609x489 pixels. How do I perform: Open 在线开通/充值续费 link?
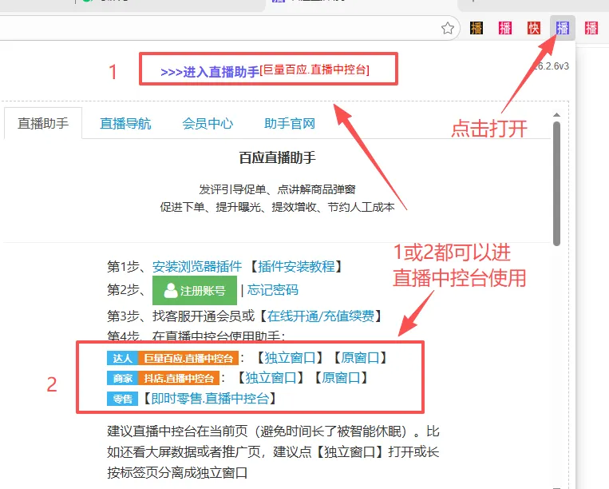320,316
